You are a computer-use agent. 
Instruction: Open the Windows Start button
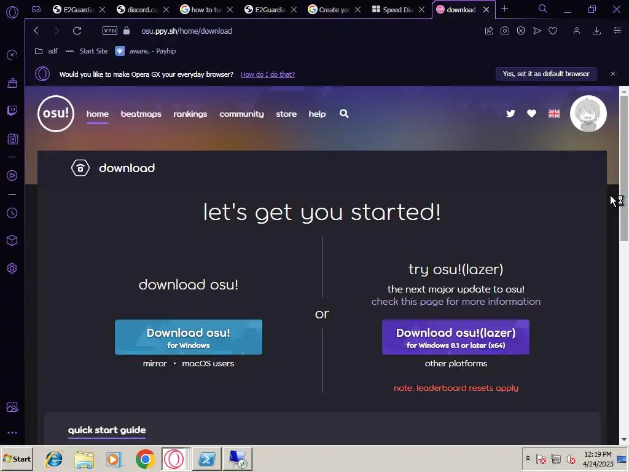coord(17,458)
